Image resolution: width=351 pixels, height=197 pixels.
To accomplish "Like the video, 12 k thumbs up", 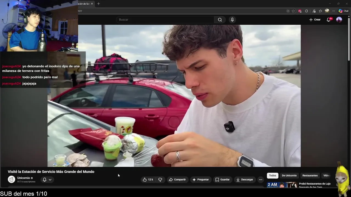I will (148, 179).
